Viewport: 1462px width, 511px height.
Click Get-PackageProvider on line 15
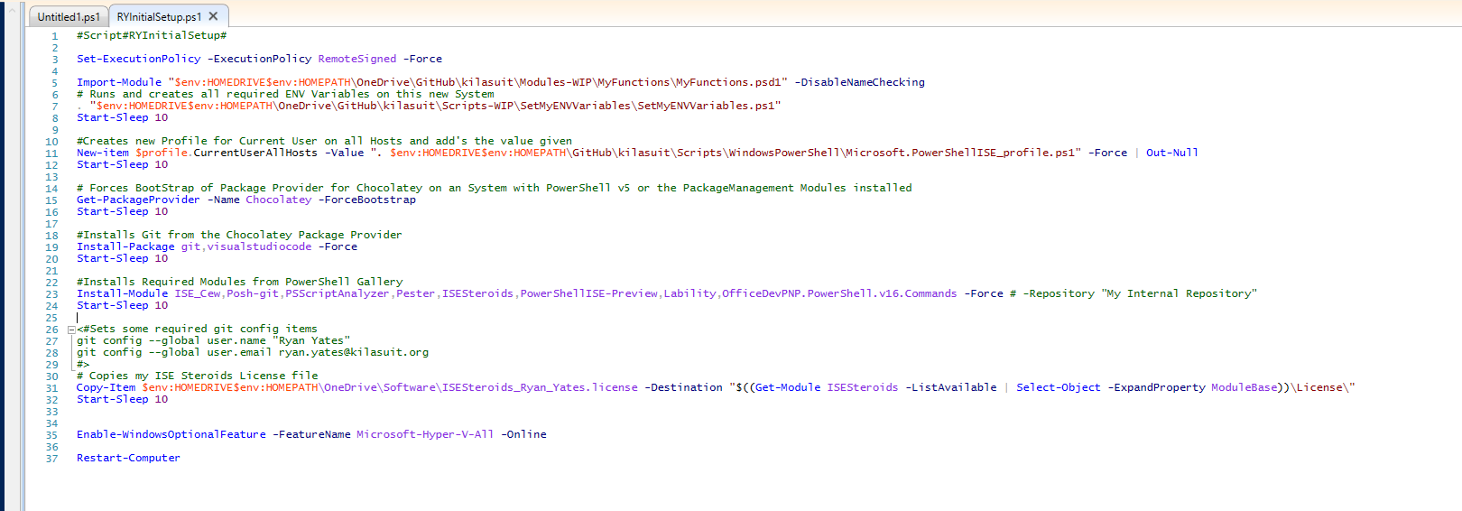click(138, 200)
